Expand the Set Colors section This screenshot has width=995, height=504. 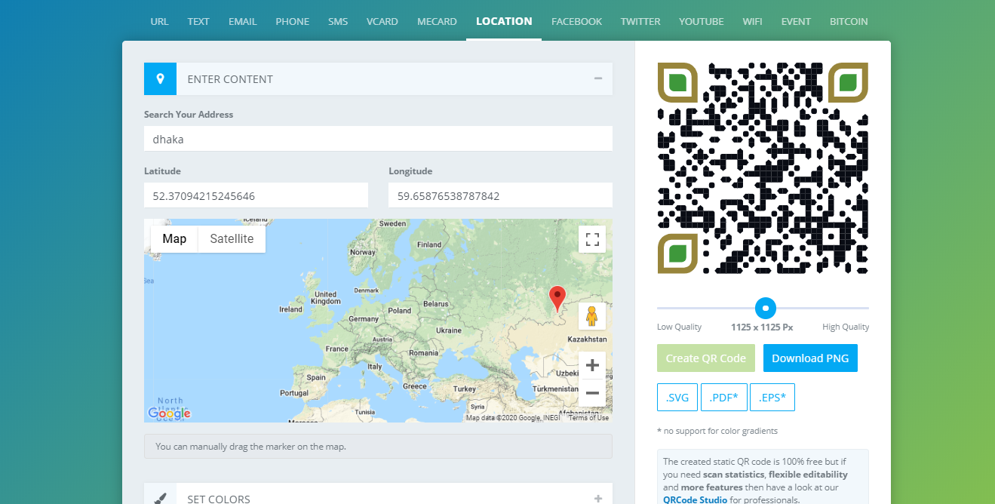coord(597,498)
